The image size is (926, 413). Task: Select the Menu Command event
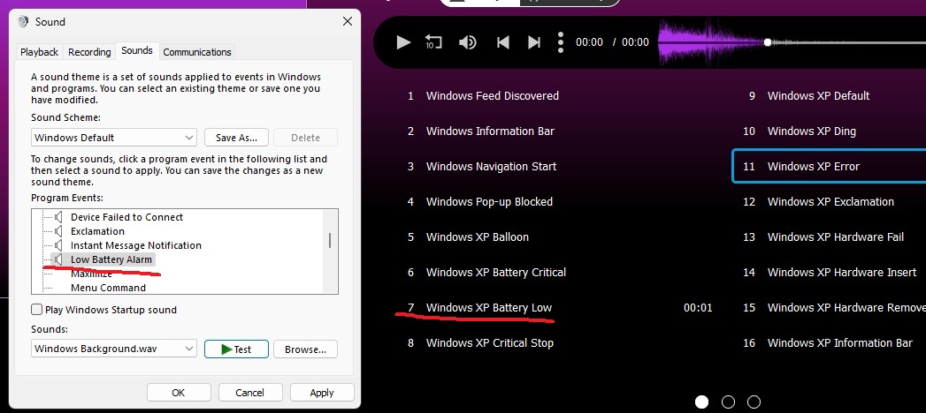point(108,288)
